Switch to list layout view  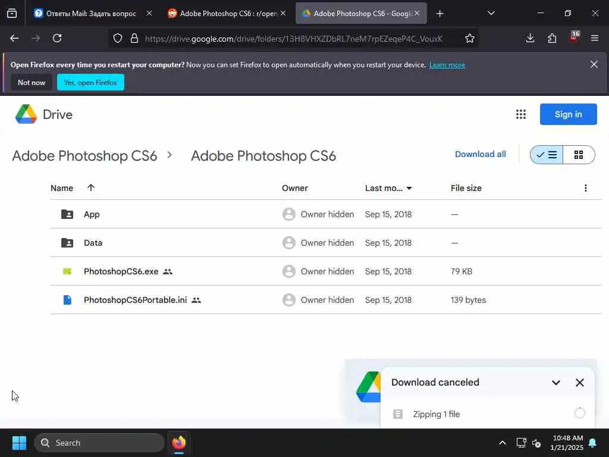(547, 155)
